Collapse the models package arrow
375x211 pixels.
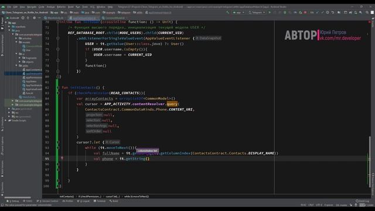(x=16, y=42)
